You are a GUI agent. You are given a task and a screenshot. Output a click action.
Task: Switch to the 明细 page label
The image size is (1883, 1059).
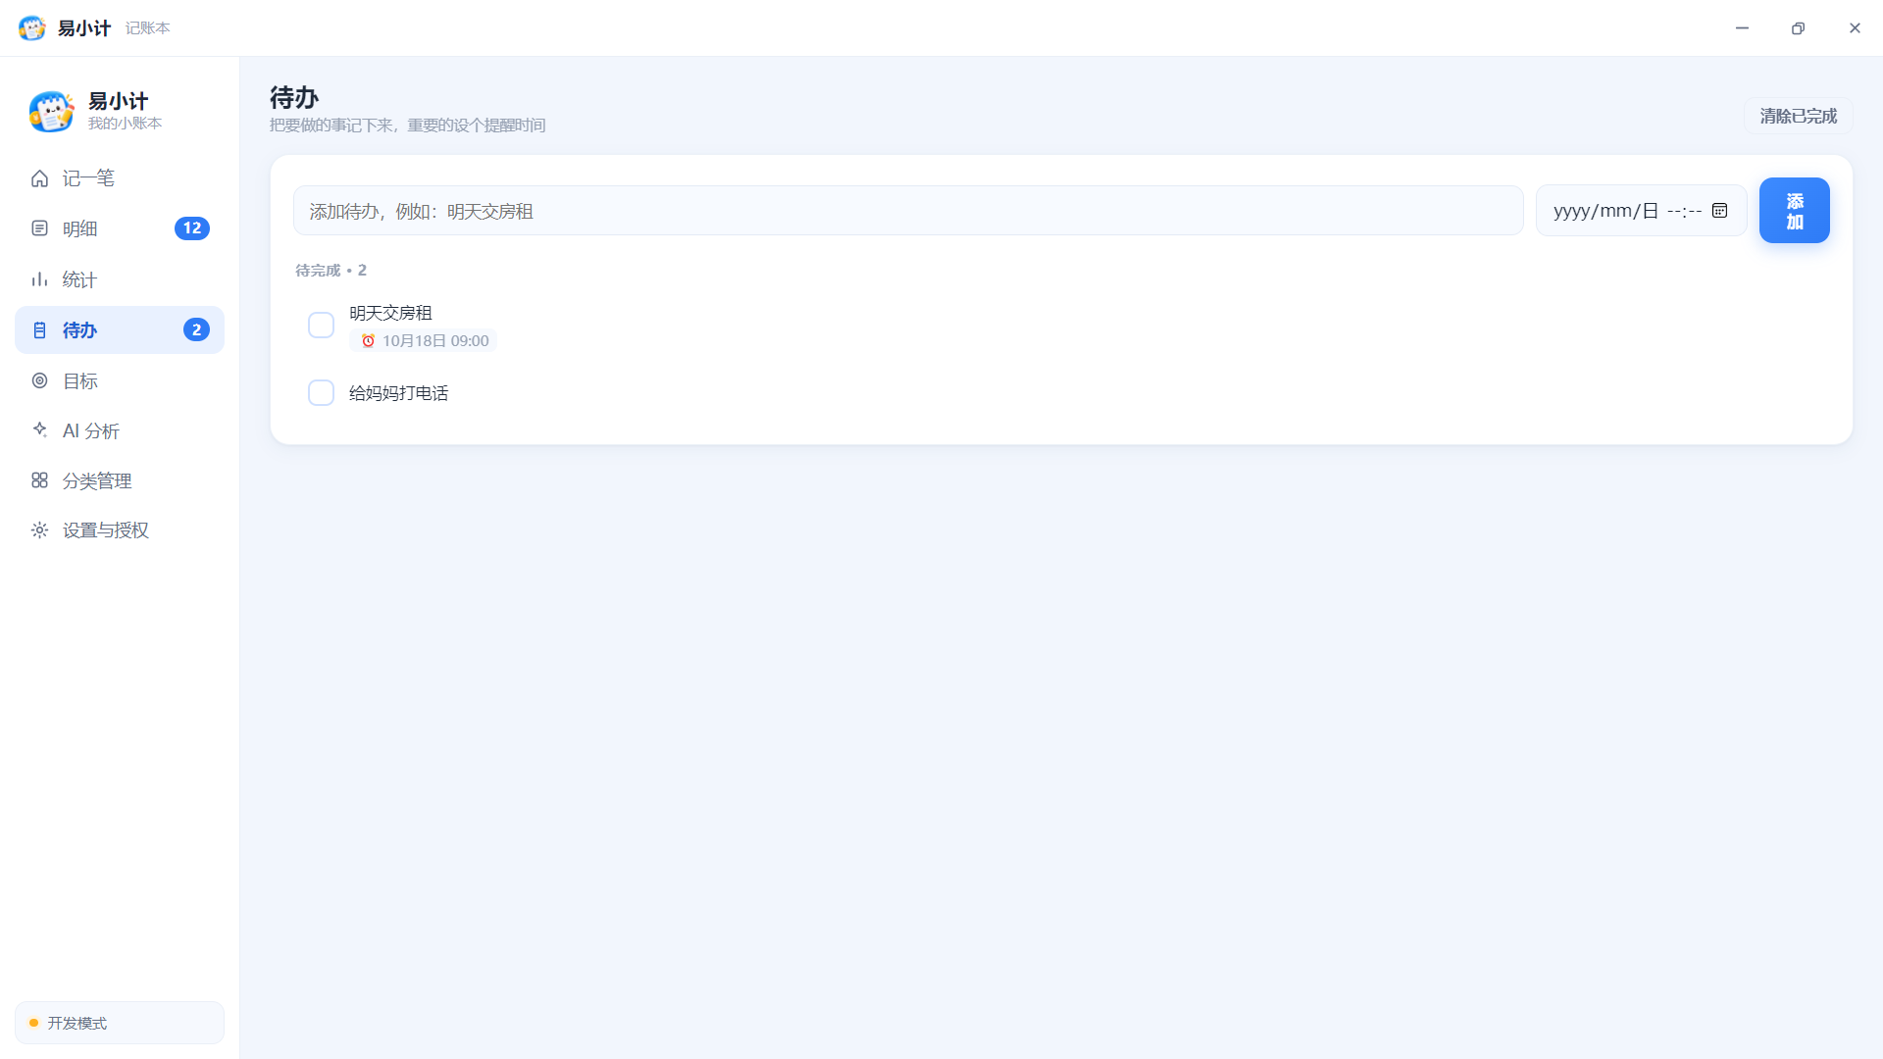click(79, 228)
